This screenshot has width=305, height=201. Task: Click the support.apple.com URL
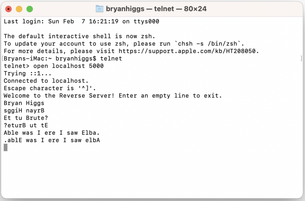[x=187, y=51]
